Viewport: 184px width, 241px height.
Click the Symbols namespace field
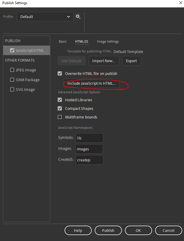coord(89,138)
